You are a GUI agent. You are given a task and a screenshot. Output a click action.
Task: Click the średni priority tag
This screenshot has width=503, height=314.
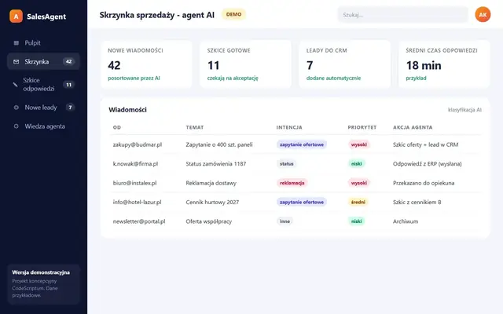358,203
